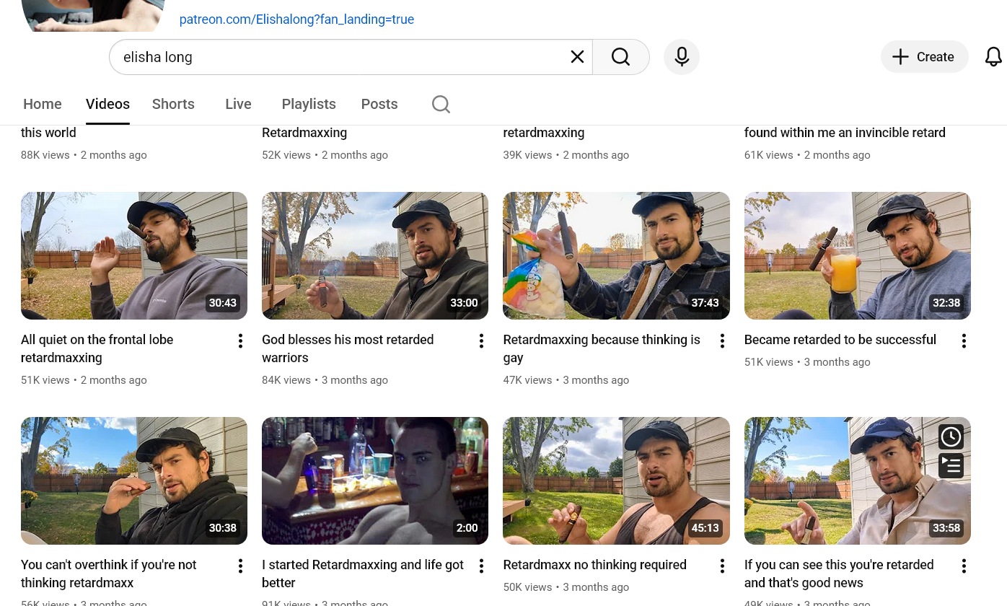Select the Videos tab

107,104
